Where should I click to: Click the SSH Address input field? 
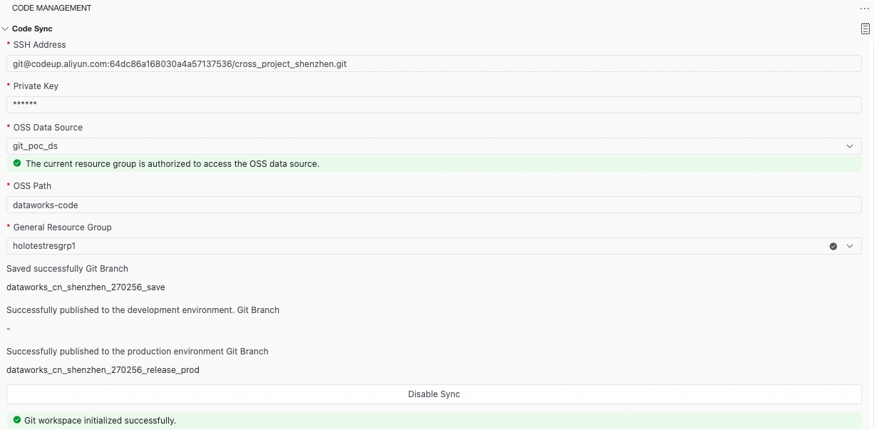click(434, 63)
